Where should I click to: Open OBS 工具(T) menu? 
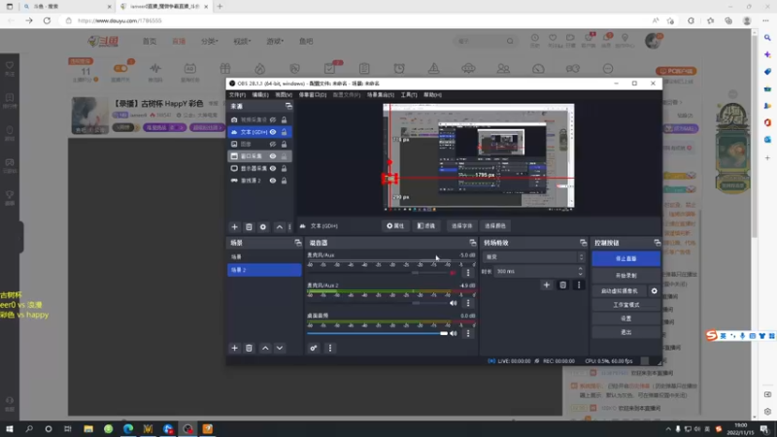click(409, 94)
